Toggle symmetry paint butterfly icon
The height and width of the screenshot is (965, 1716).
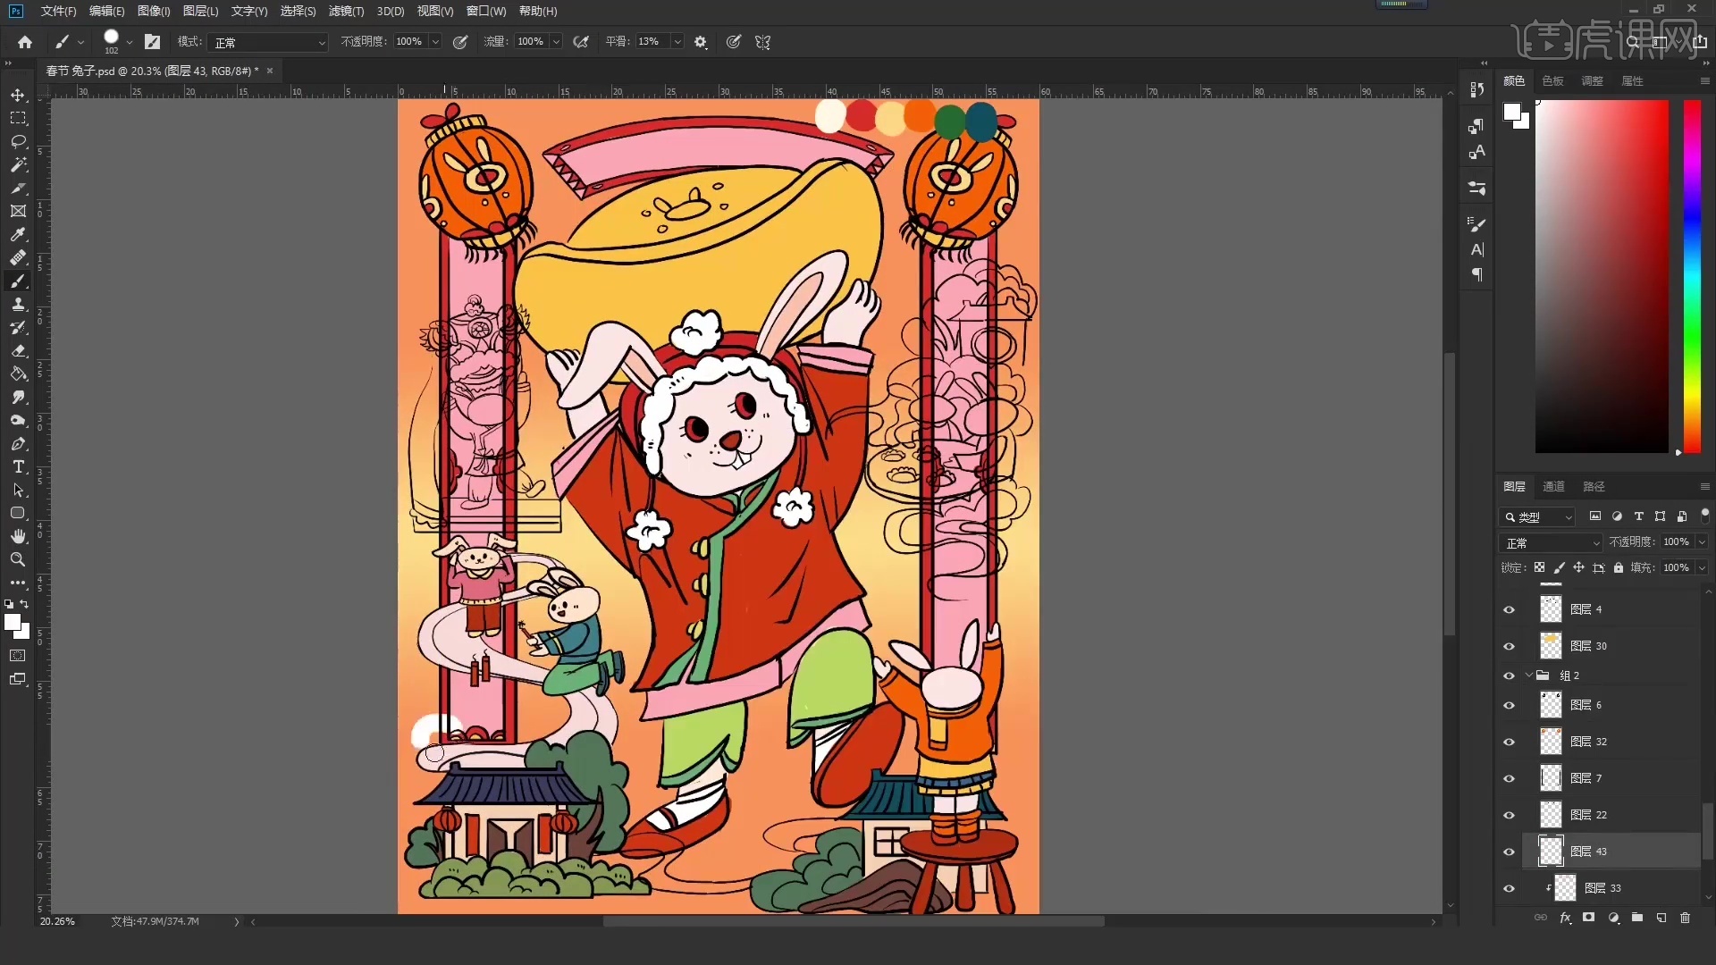(762, 42)
